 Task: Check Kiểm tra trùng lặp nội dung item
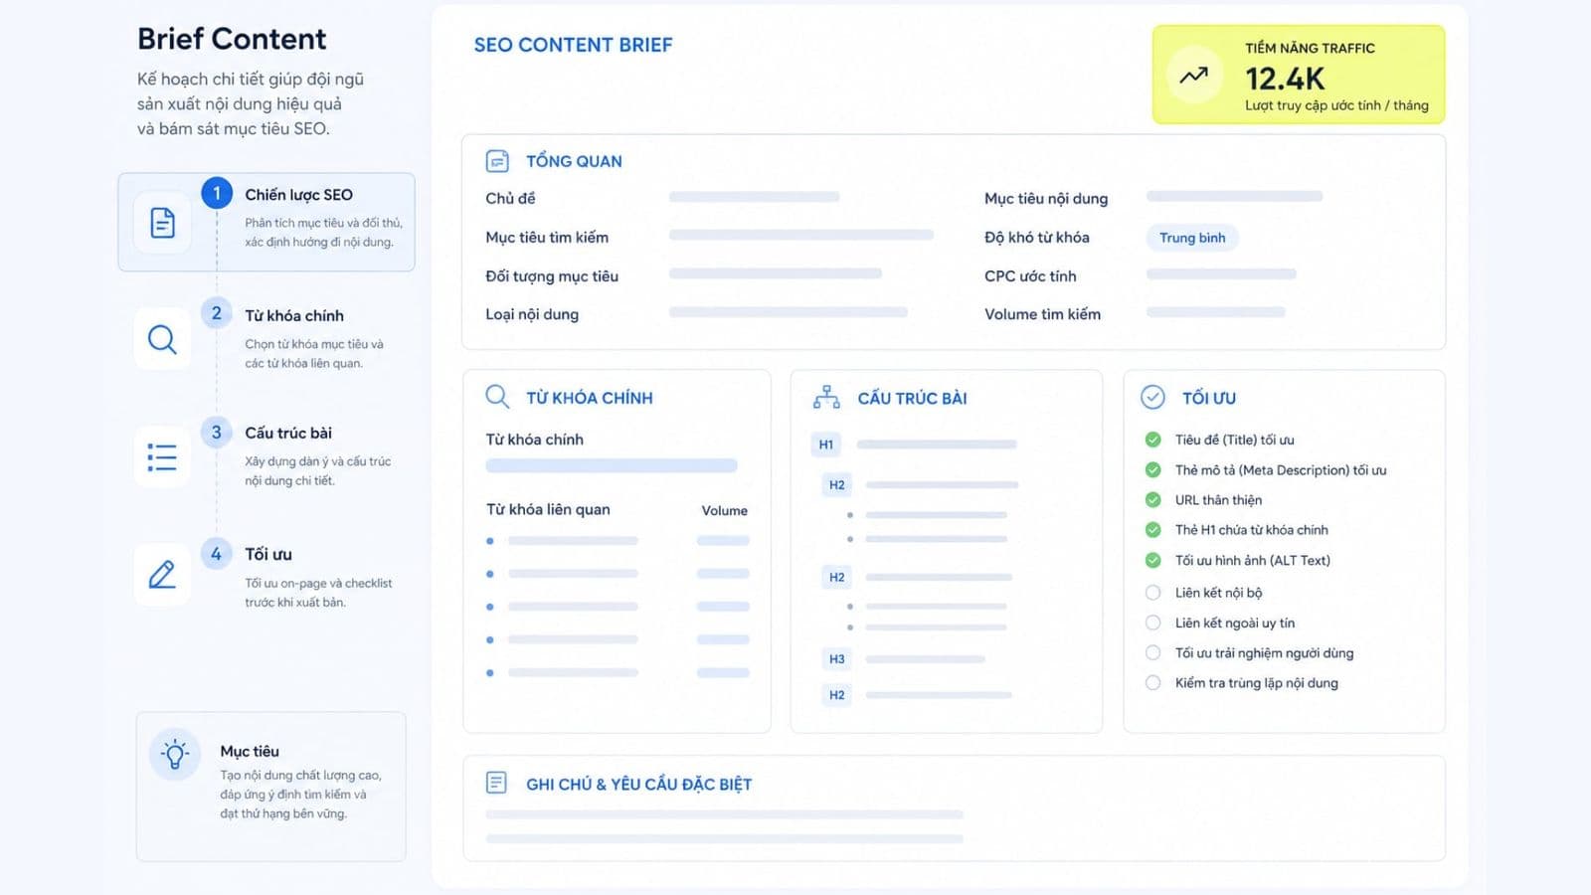[1153, 682]
